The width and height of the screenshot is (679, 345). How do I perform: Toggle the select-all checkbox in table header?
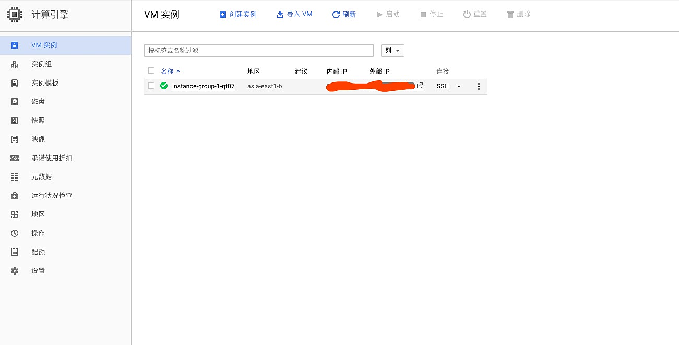point(151,70)
